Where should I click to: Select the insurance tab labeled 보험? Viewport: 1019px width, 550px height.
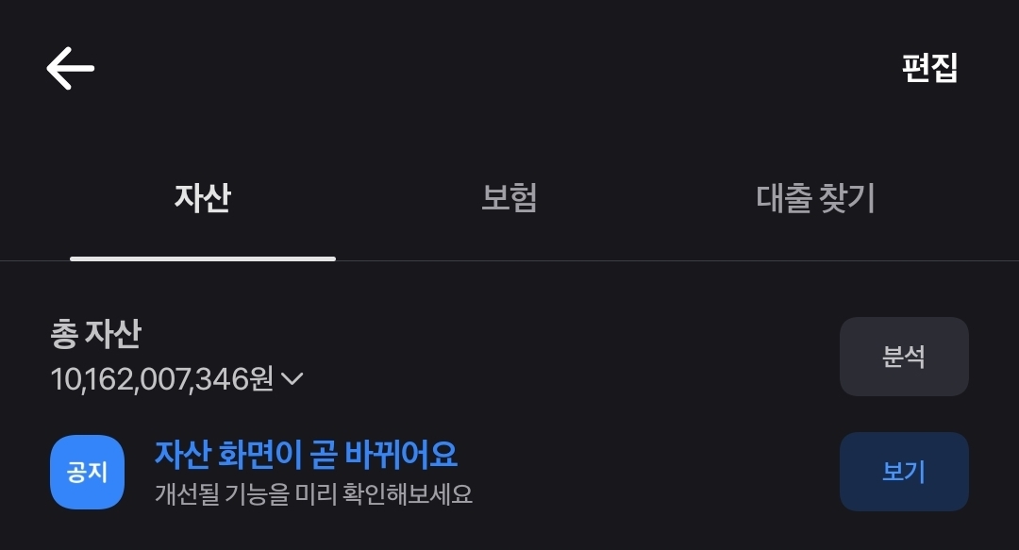tap(509, 197)
